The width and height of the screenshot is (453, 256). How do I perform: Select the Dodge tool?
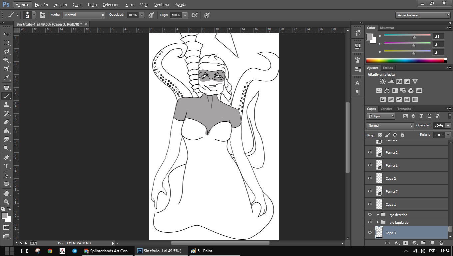tap(6, 148)
